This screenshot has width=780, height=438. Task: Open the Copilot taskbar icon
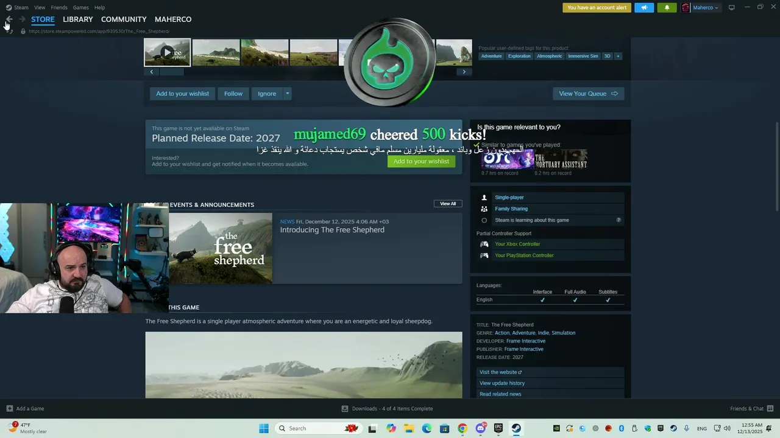[x=391, y=428]
